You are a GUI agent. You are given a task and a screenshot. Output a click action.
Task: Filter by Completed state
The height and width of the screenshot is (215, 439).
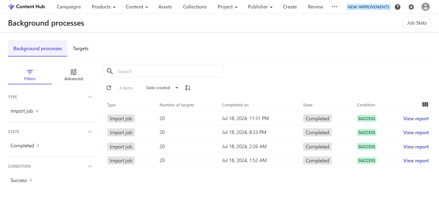22,146
